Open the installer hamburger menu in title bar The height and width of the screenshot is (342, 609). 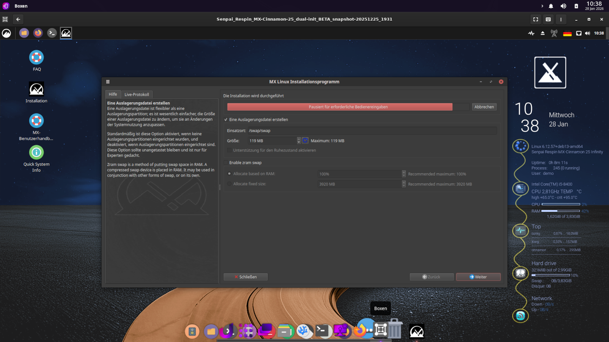pos(108,82)
